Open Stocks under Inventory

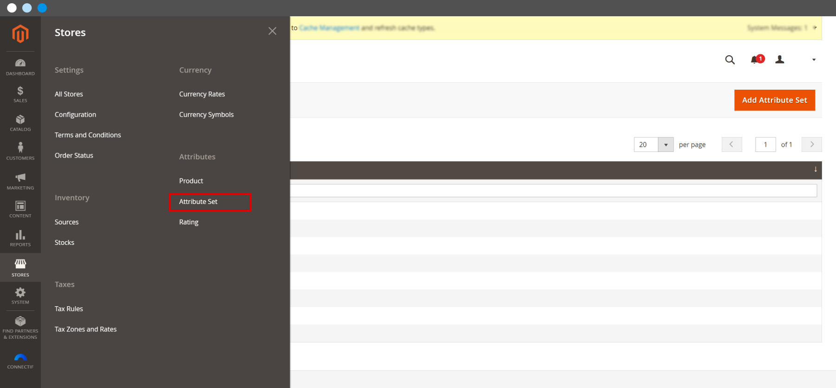pos(65,243)
